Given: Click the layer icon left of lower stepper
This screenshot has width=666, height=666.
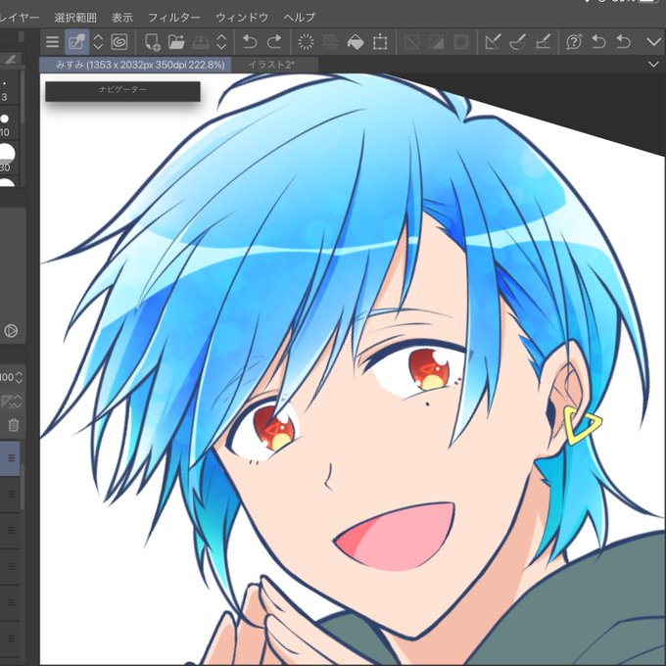Looking at the screenshot, I should click(6, 401).
